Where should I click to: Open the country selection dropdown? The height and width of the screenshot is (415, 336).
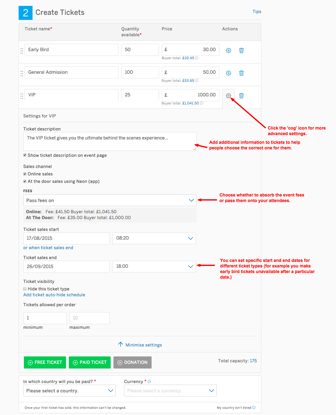69,391
